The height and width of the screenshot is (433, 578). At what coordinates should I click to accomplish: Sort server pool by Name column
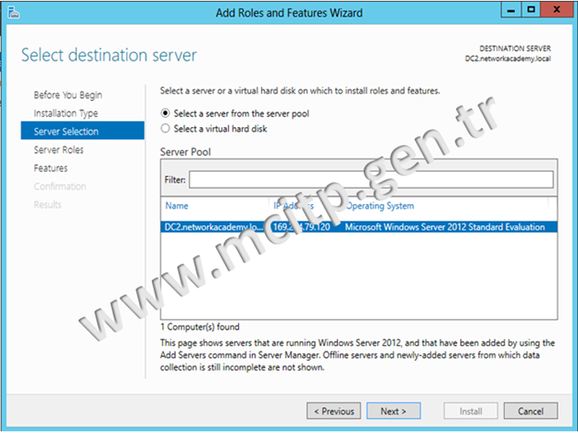[177, 206]
